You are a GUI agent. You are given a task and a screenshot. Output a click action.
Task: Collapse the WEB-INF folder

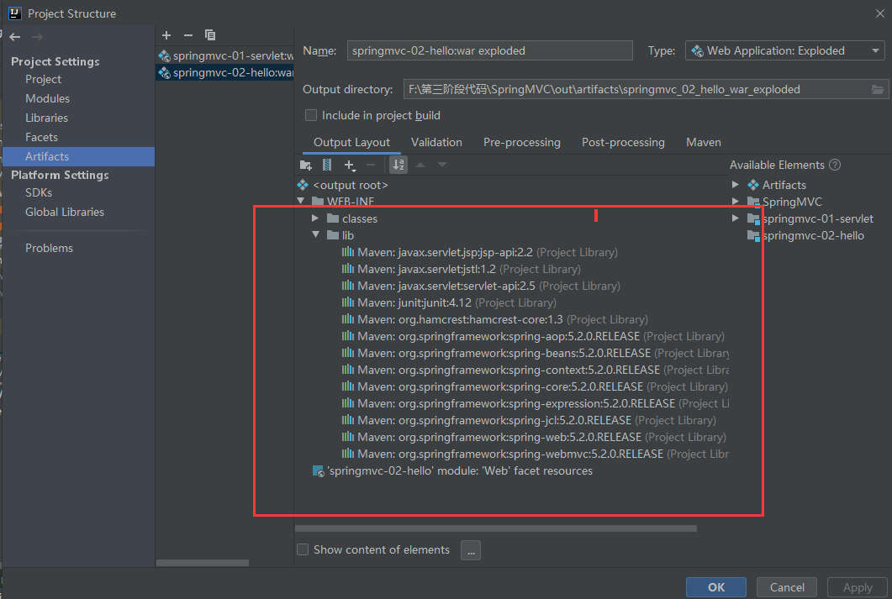pos(301,201)
